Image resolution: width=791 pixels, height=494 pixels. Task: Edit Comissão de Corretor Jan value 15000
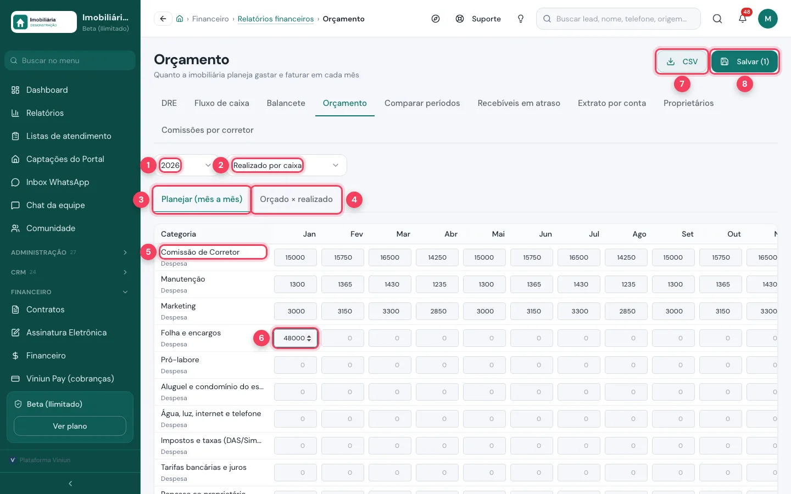(296, 257)
